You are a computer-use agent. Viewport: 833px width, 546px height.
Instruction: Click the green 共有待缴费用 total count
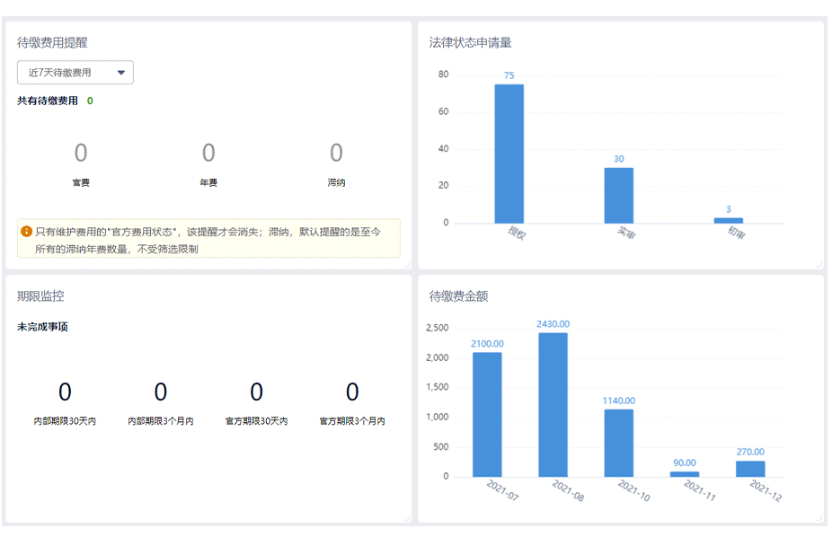click(90, 101)
